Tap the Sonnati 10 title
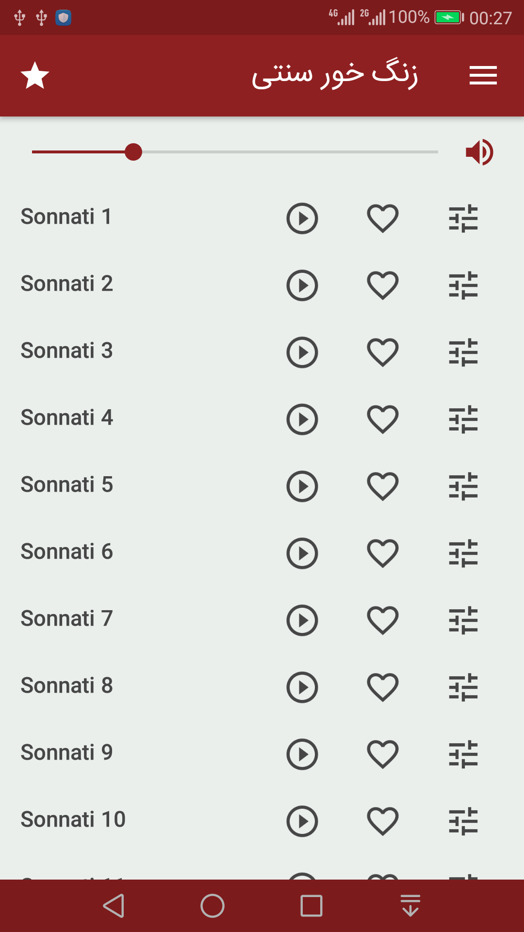The width and height of the screenshot is (524, 932). tap(73, 819)
